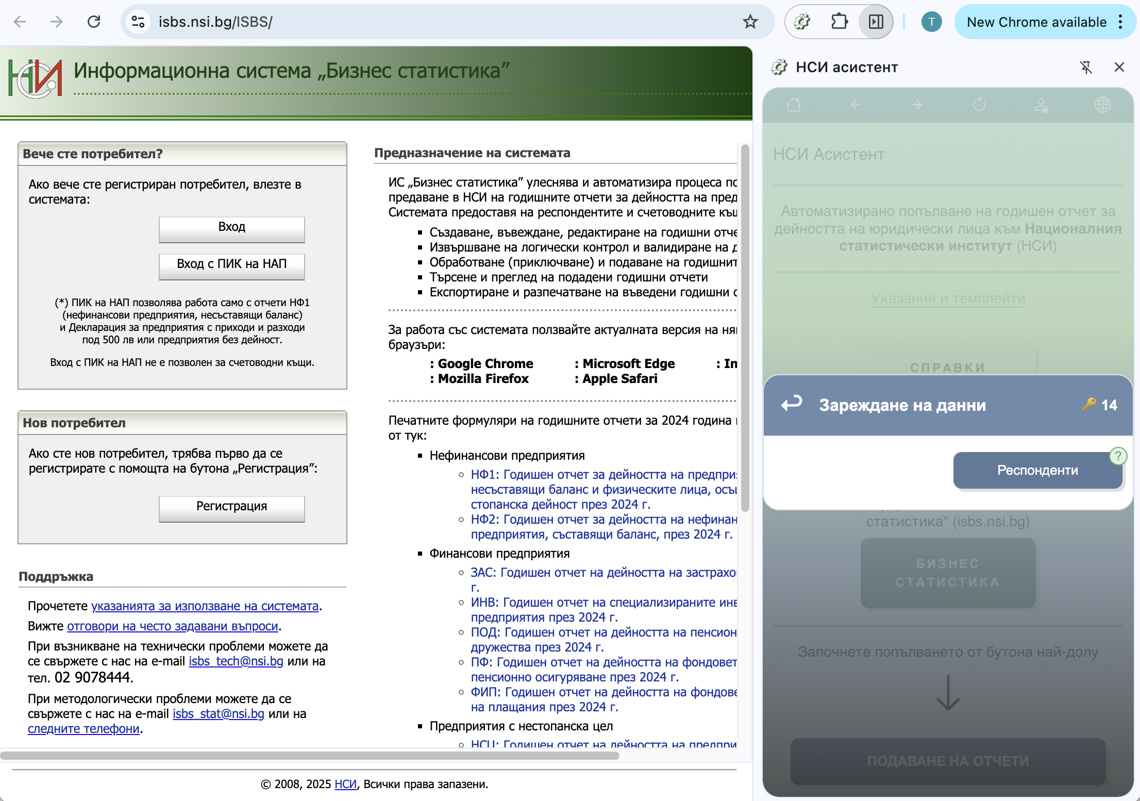Open the Chrome extensions puzzle icon
The height and width of the screenshot is (801, 1140).
click(x=839, y=22)
